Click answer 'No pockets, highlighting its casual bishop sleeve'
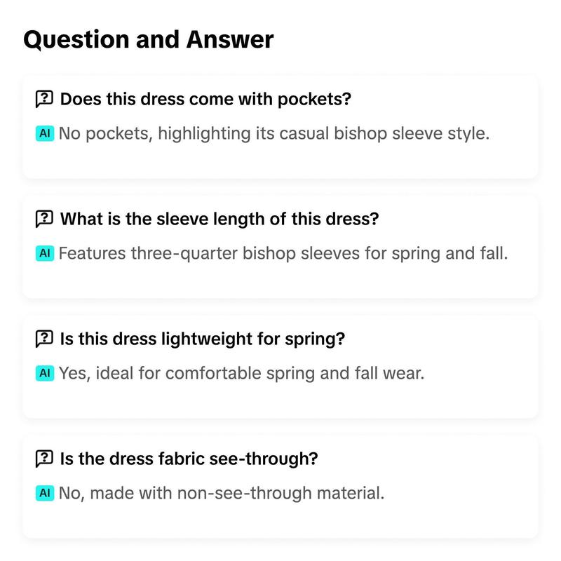 274,133
